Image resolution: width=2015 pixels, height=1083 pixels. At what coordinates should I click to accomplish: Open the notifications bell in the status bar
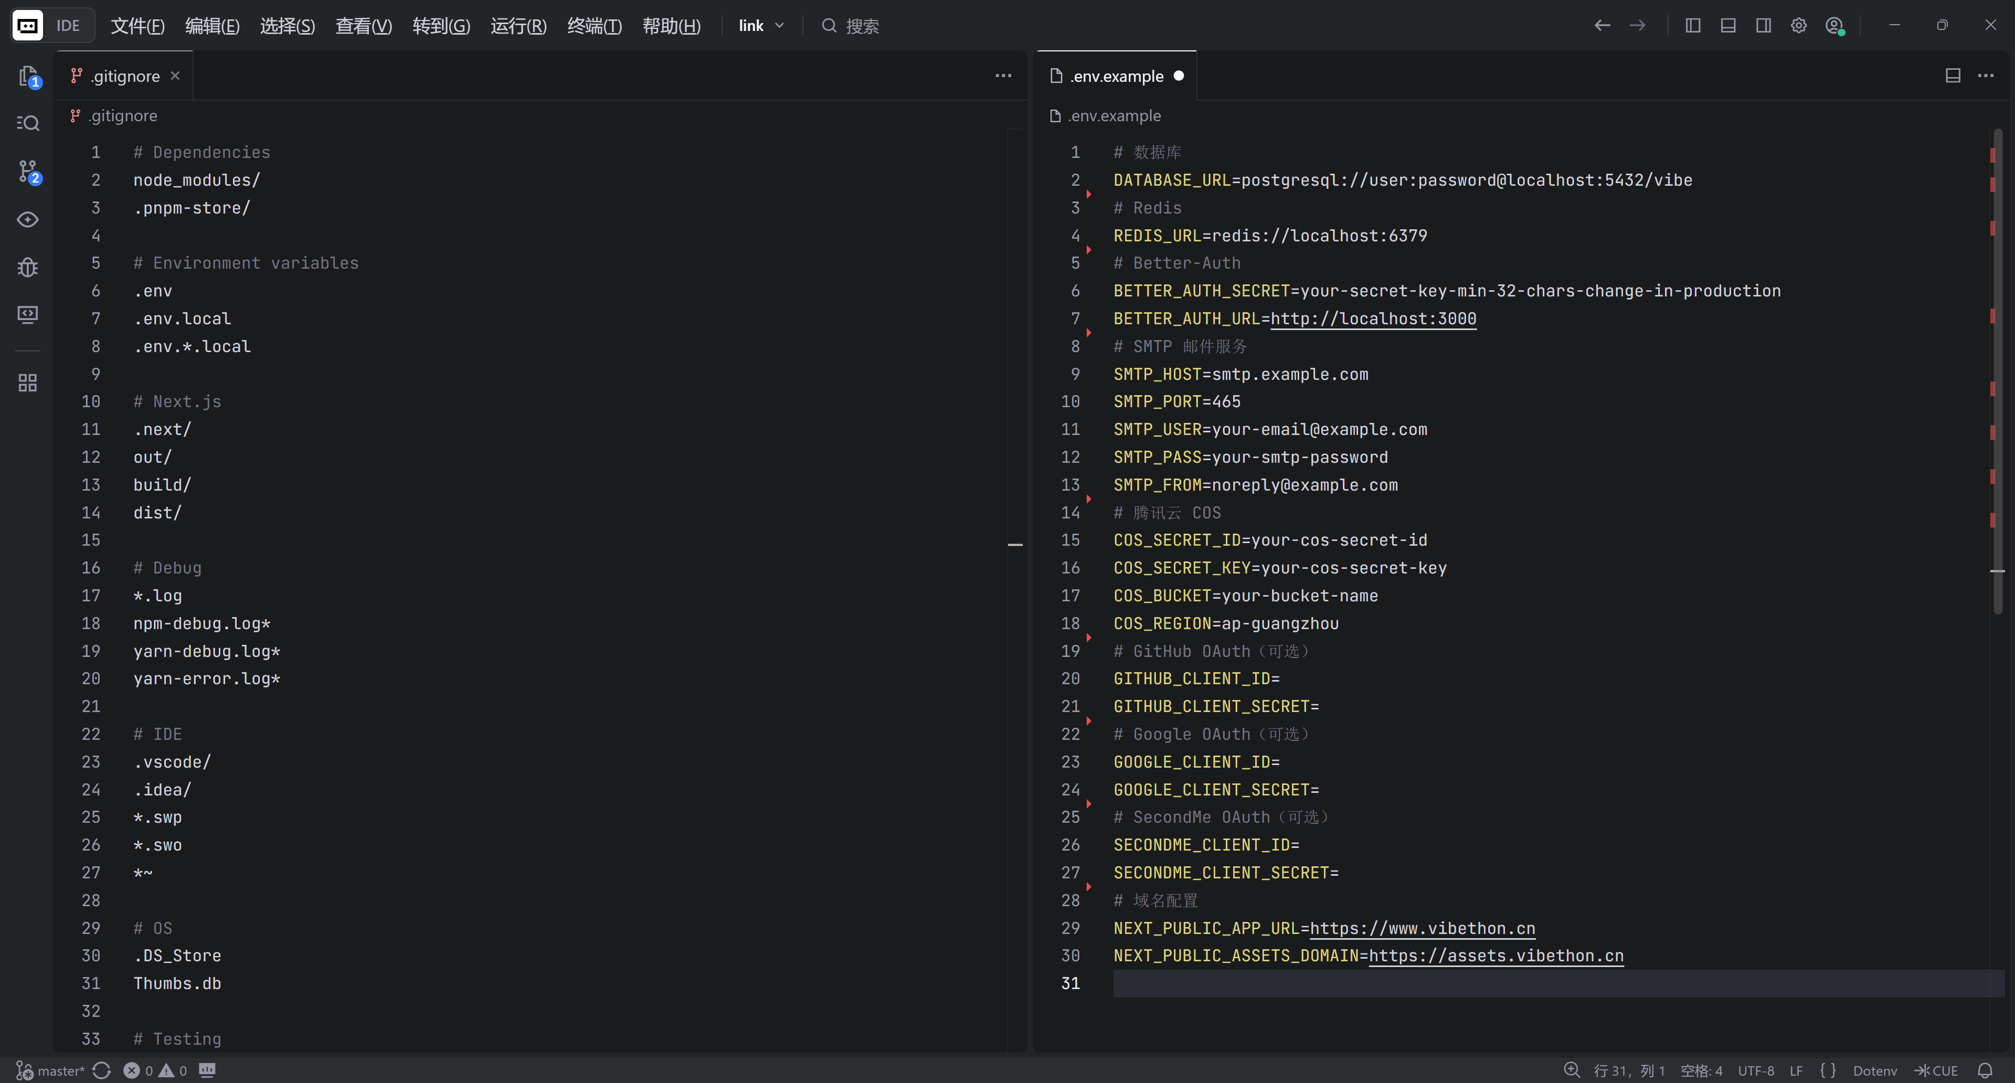coord(1985,1070)
